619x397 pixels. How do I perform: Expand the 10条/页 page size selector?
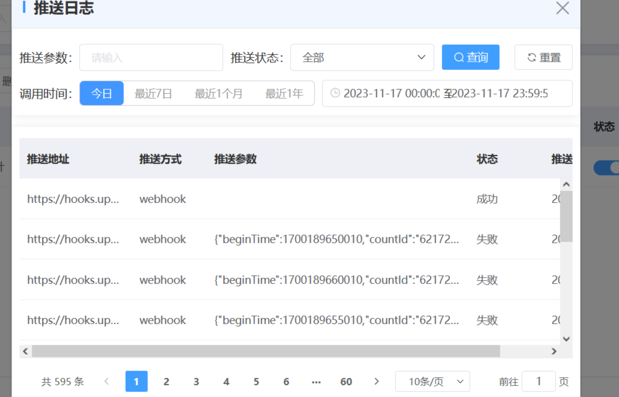(432, 381)
